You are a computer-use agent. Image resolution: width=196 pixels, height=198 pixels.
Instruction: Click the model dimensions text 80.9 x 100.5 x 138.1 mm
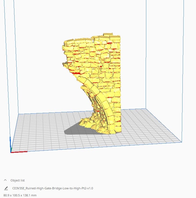pyautogui.click(x=20, y=195)
